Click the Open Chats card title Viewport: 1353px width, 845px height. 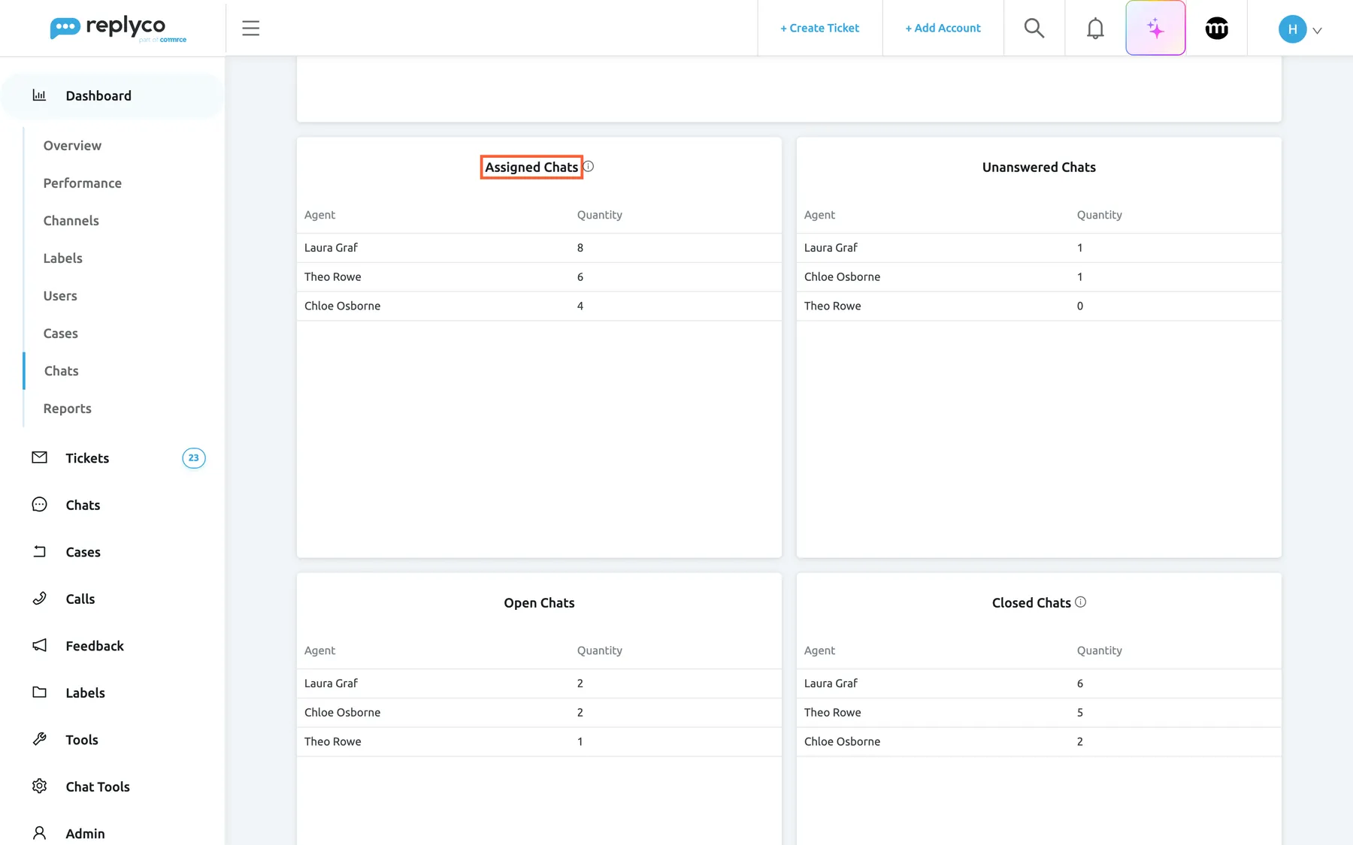point(539,602)
